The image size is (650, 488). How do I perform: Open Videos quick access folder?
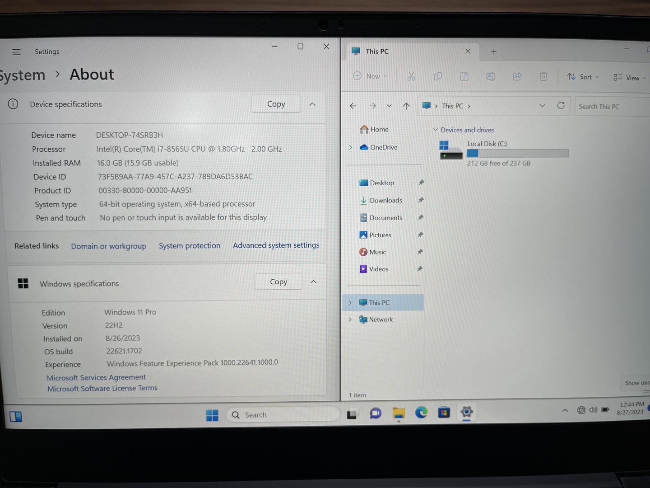[x=374, y=269]
